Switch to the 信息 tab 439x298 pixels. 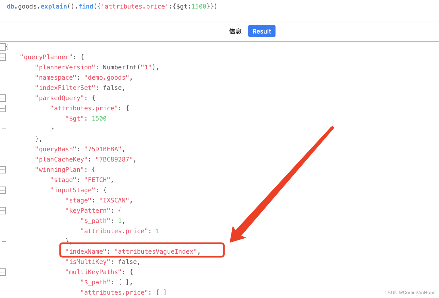click(235, 31)
